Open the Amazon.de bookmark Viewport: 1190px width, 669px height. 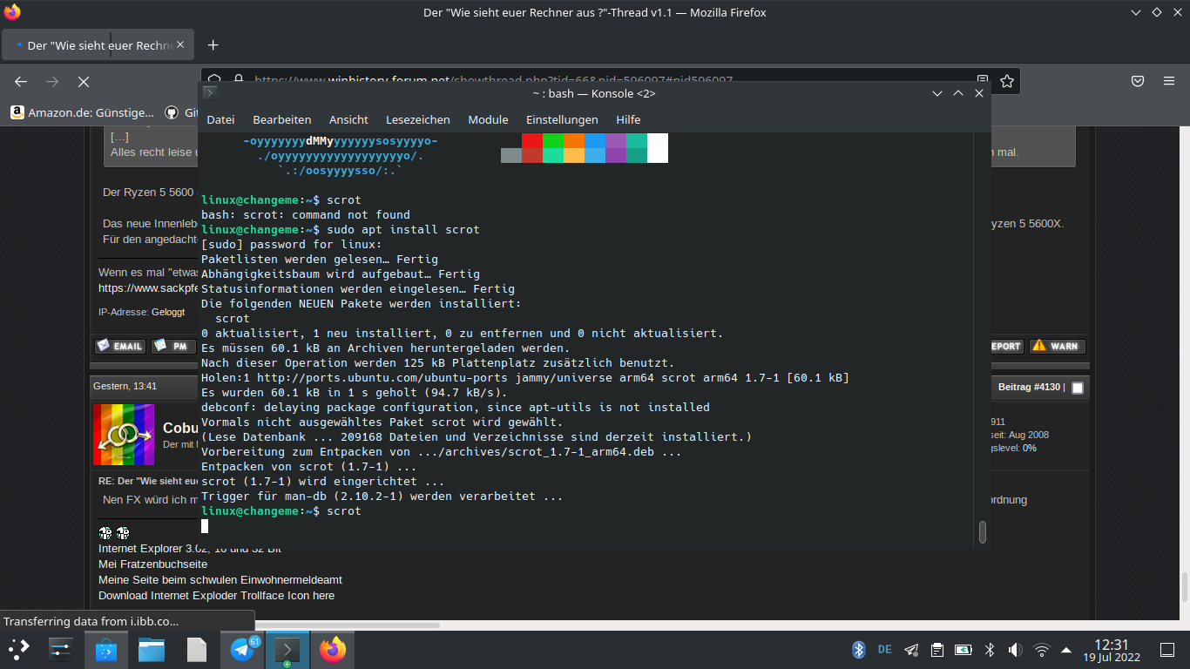coord(82,112)
